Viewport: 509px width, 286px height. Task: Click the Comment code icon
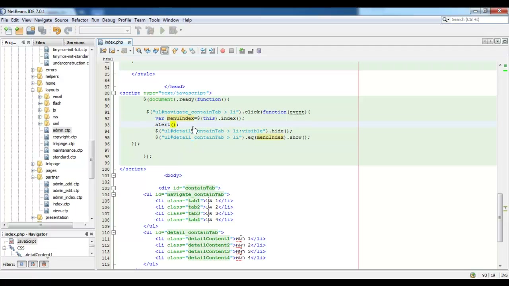click(x=242, y=51)
